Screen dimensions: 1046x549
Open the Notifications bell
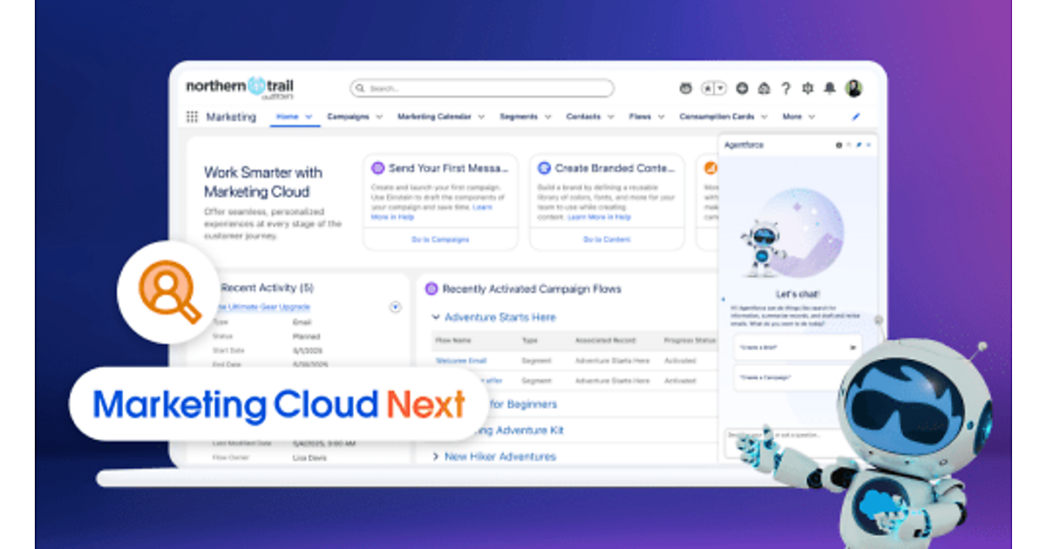pyautogui.click(x=830, y=88)
